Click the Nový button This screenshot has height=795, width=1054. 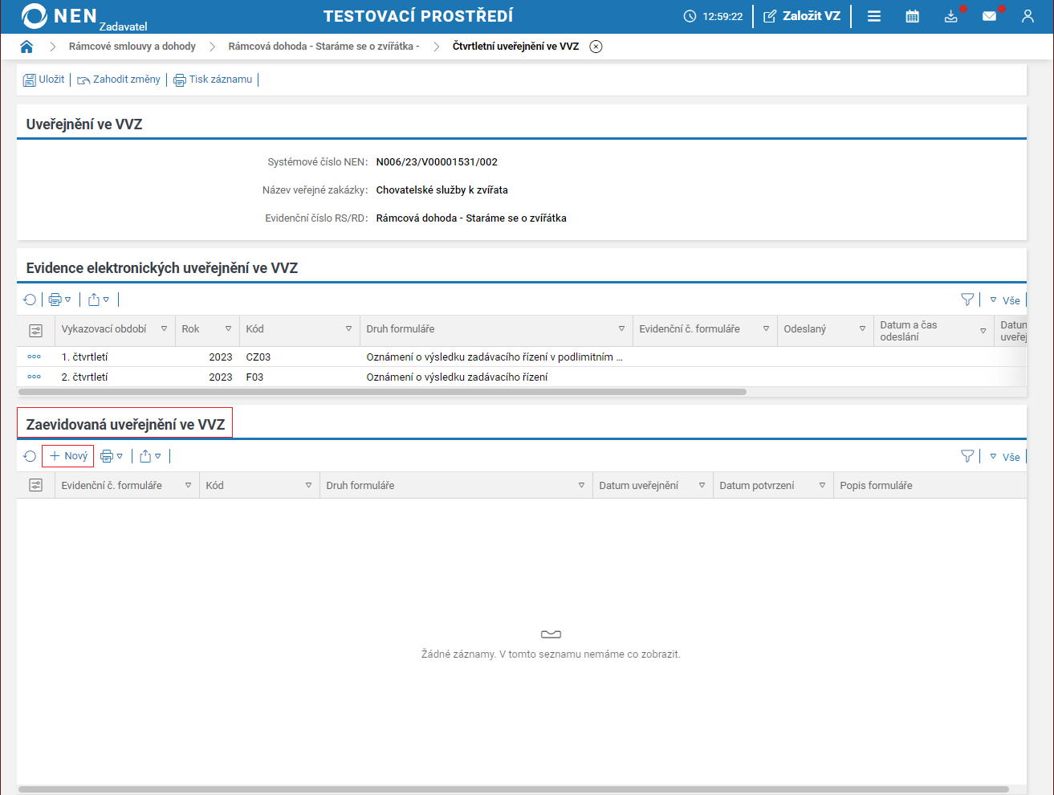tap(68, 456)
